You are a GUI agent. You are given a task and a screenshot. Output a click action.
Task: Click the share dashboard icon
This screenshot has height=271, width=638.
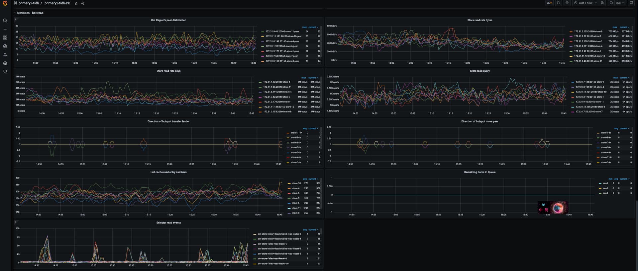coord(83,3)
